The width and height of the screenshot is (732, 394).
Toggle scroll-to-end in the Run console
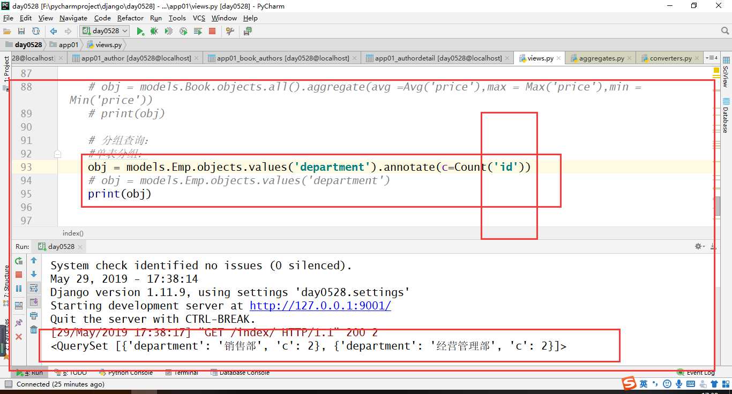tap(34, 302)
